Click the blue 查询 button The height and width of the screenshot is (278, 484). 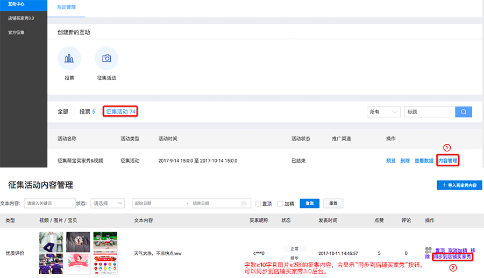pyautogui.click(x=309, y=204)
